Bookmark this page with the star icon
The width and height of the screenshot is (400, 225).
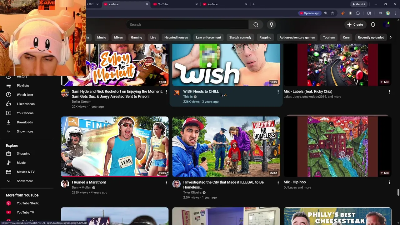coord(332,13)
